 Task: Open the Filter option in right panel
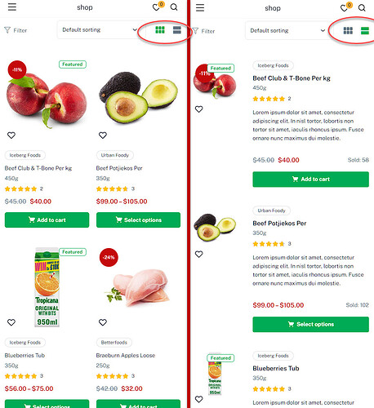pos(203,31)
